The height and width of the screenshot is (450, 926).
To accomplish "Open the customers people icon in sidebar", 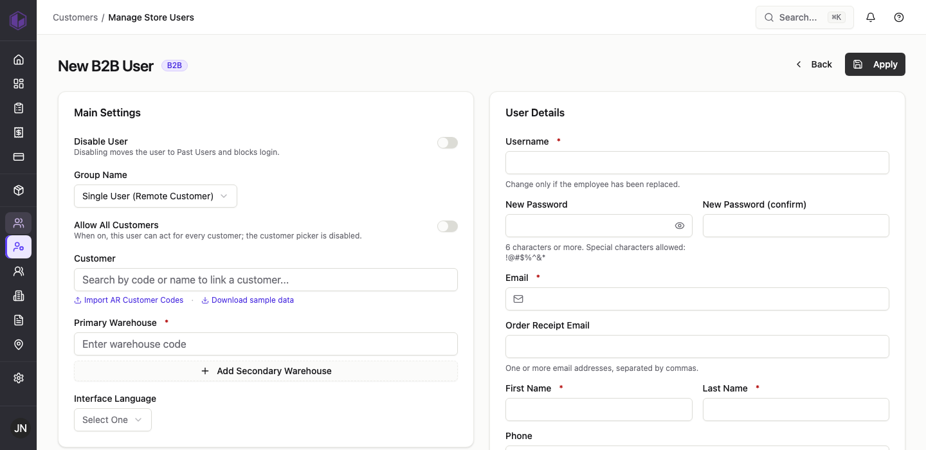I will point(19,223).
